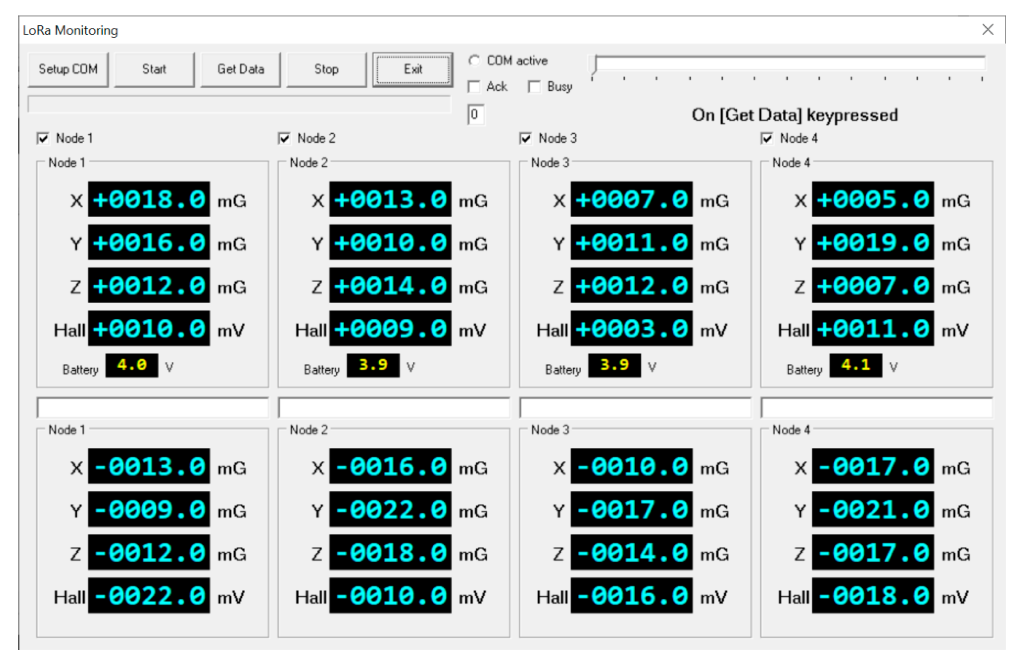Uncheck the Node 2 checkbox

pos(284,138)
